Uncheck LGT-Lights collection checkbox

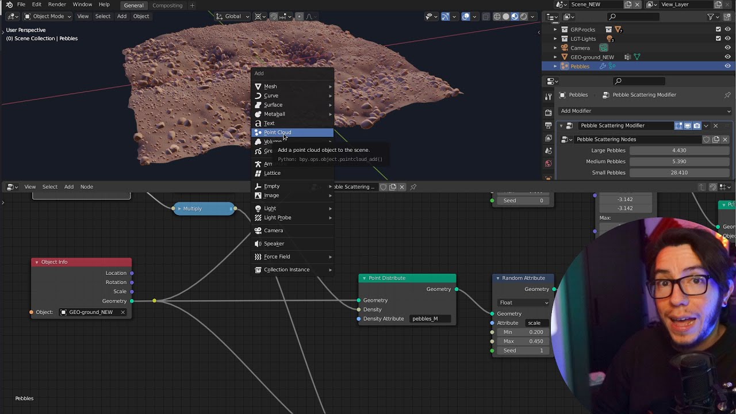pos(718,39)
